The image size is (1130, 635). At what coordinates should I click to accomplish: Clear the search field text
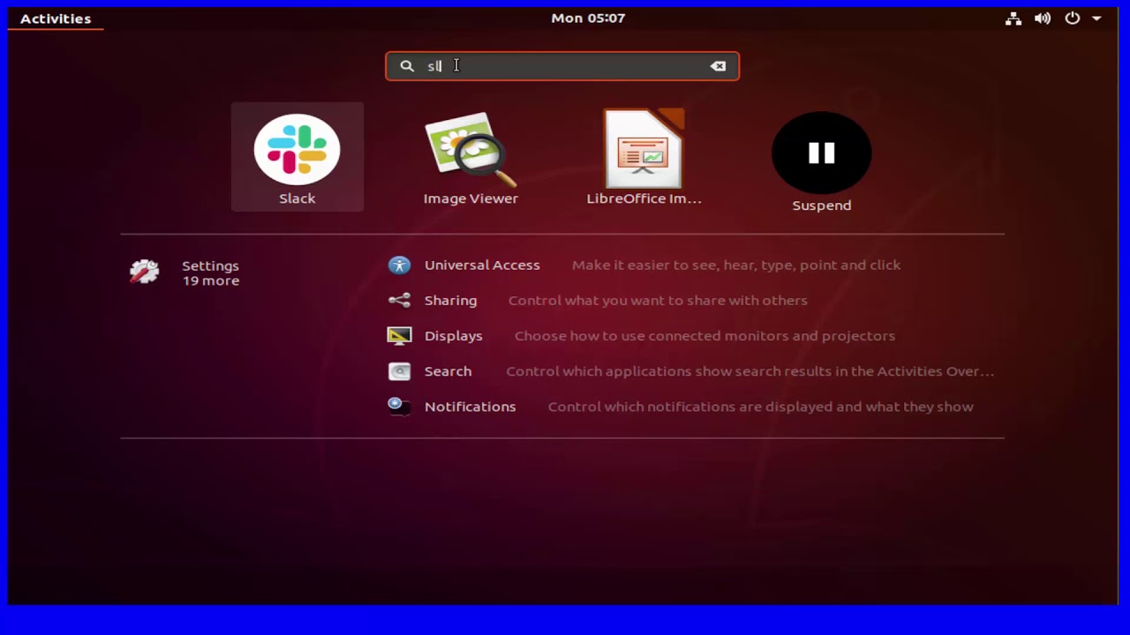[718, 66]
